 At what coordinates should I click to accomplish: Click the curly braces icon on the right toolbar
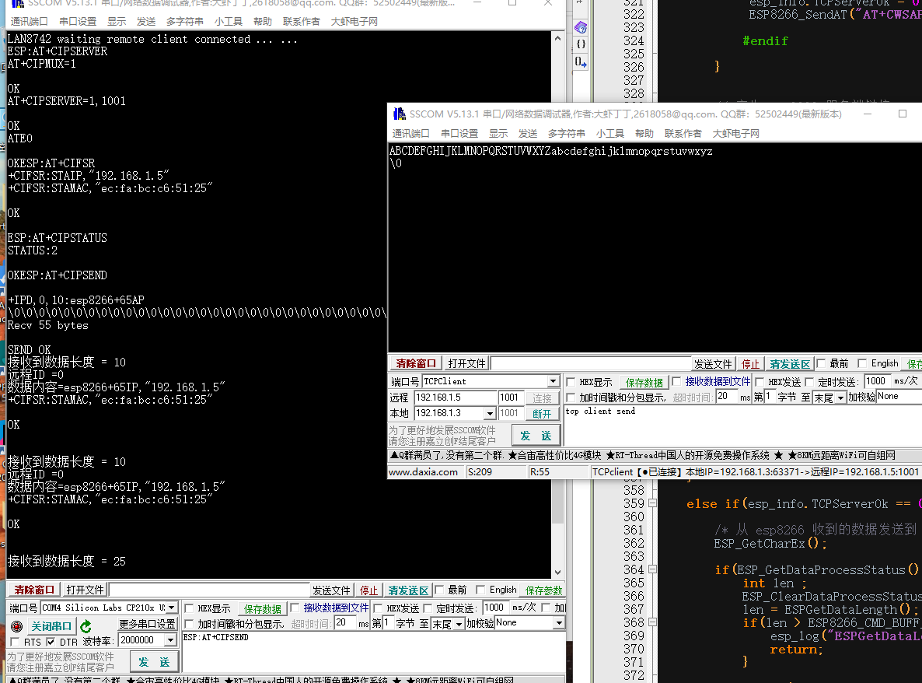tap(581, 44)
